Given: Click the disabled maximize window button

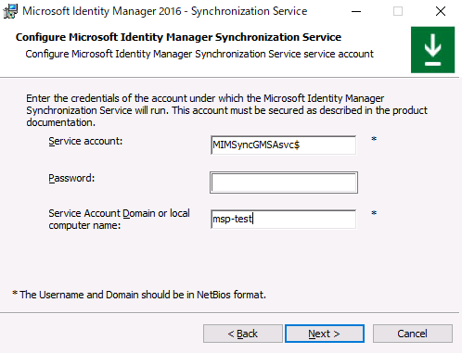Looking at the screenshot, I should pyautogui.click(x=398, y=11).
